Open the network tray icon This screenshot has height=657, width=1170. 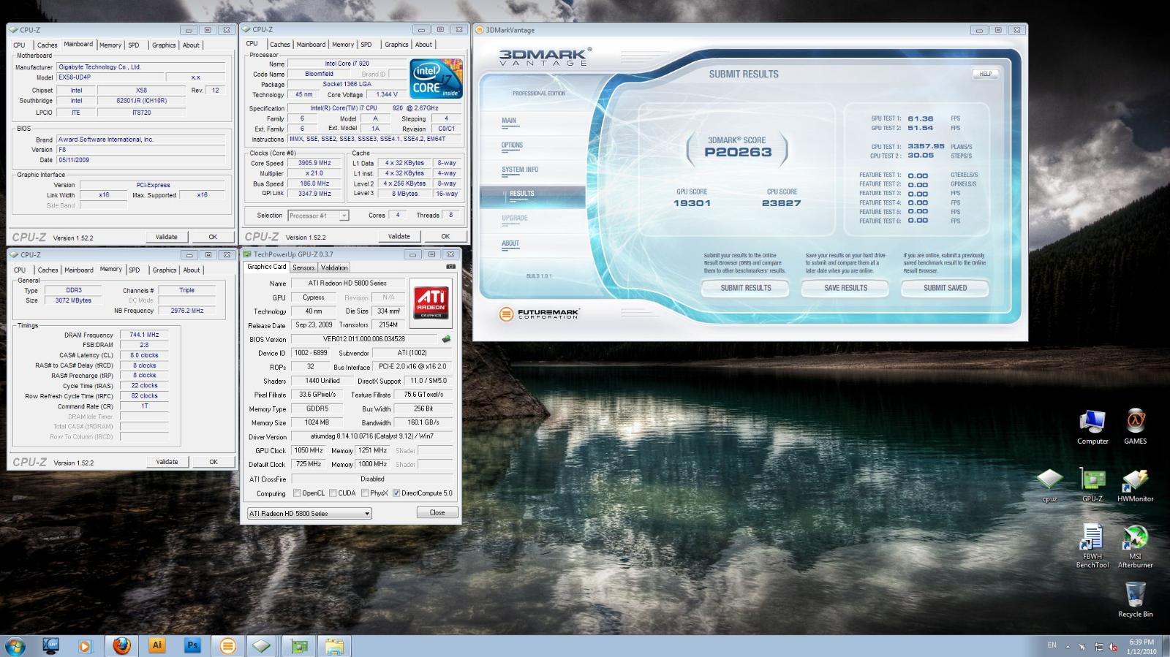coord(1098,647)
